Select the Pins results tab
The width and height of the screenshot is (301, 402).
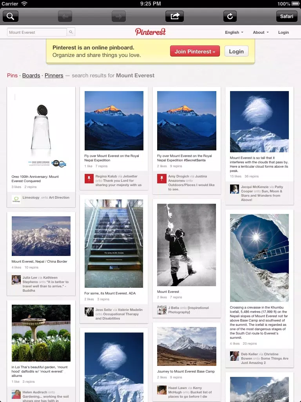click(12, 75)
